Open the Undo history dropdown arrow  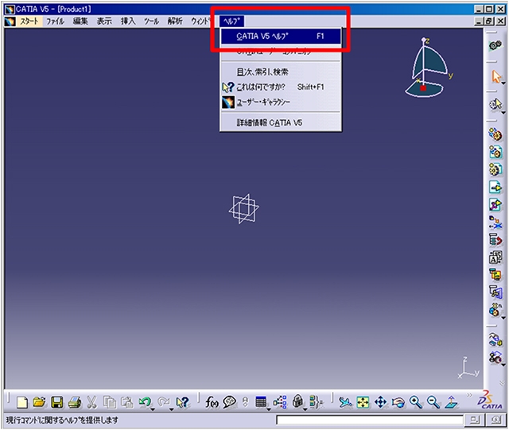[x=153, y=409]
